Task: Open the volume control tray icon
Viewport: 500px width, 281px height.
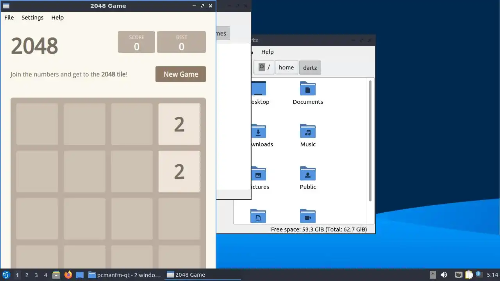Action: pos(444,275)
